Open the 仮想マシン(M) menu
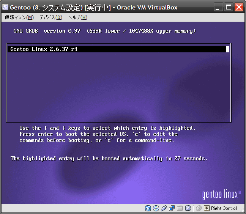This screenshot has height=214, width=246. [x=19, y=17]
